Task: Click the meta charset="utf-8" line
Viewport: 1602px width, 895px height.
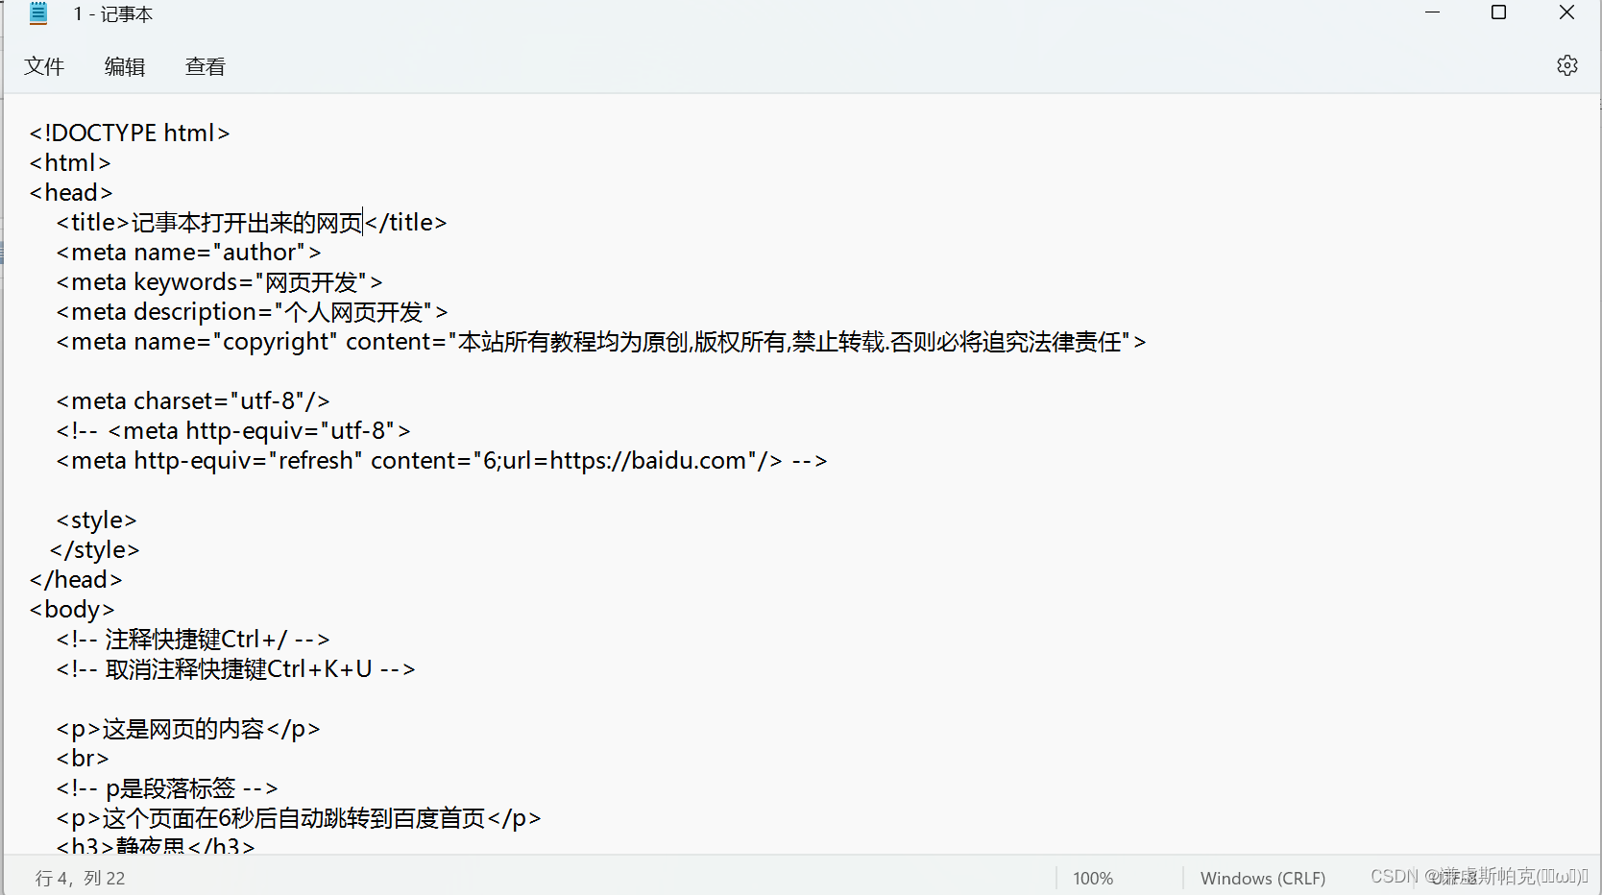Action: (x=193, y=400)
